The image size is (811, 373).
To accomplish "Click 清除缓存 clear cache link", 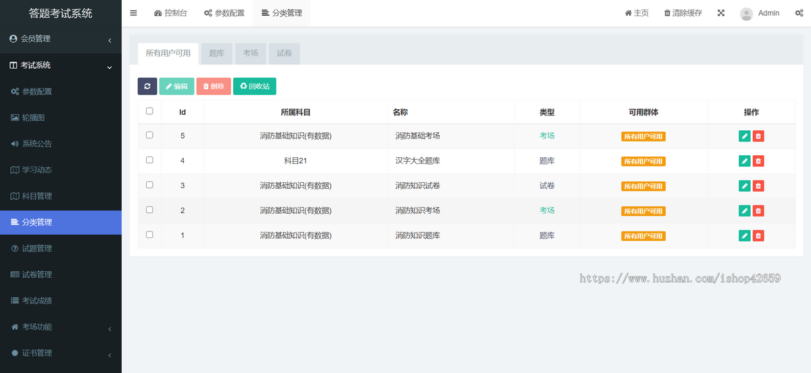I will 683,13.
